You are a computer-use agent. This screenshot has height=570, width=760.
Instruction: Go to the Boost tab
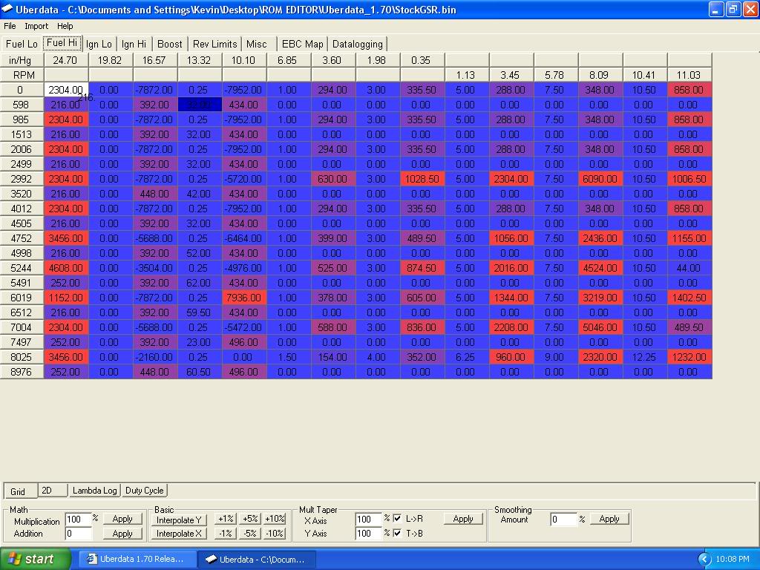170,44
